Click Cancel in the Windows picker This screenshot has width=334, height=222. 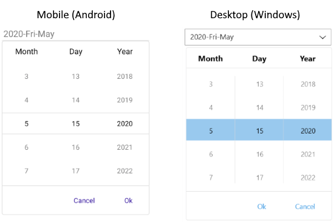(x=305, y=206)
